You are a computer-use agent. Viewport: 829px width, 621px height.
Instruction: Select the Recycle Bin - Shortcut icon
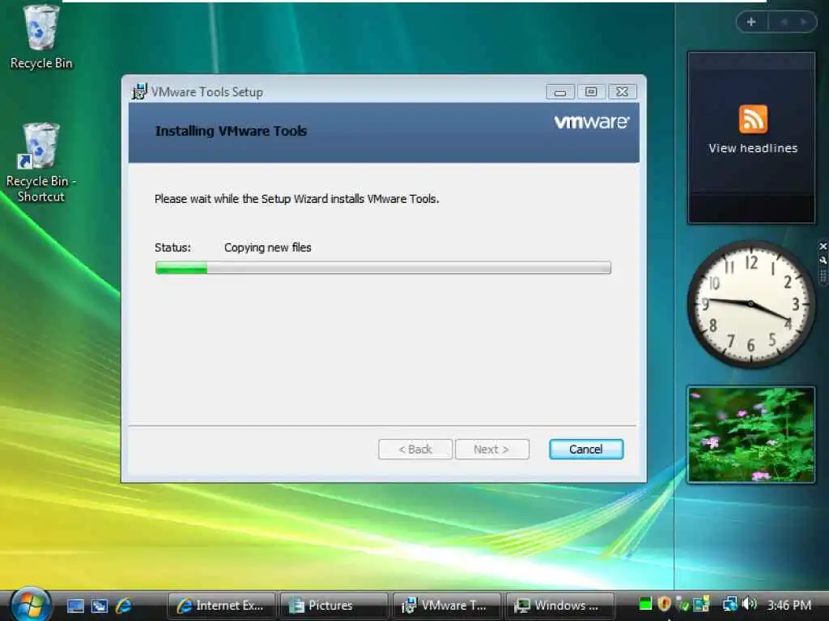coord(40,163)
